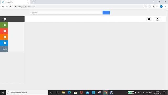Launch File Explorer from the taskbar
The width and height of the screenshot is (168, 95).
click(63, 93)
